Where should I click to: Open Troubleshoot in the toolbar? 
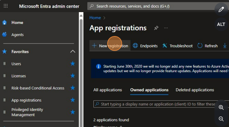(178, 46)
